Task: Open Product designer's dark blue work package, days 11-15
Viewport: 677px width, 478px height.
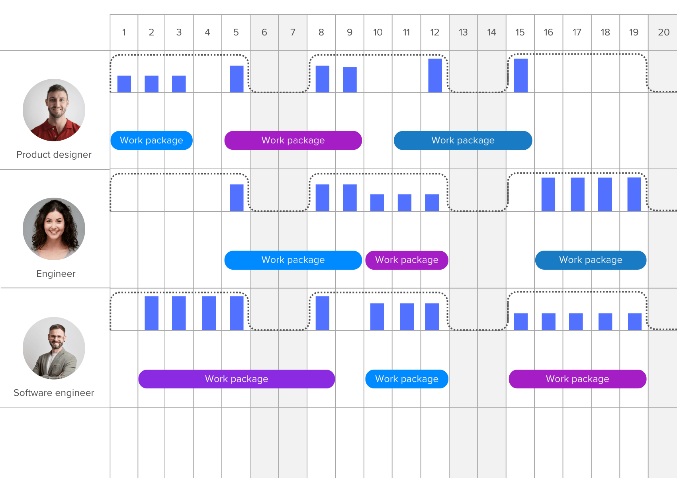Action: point(463,140)
